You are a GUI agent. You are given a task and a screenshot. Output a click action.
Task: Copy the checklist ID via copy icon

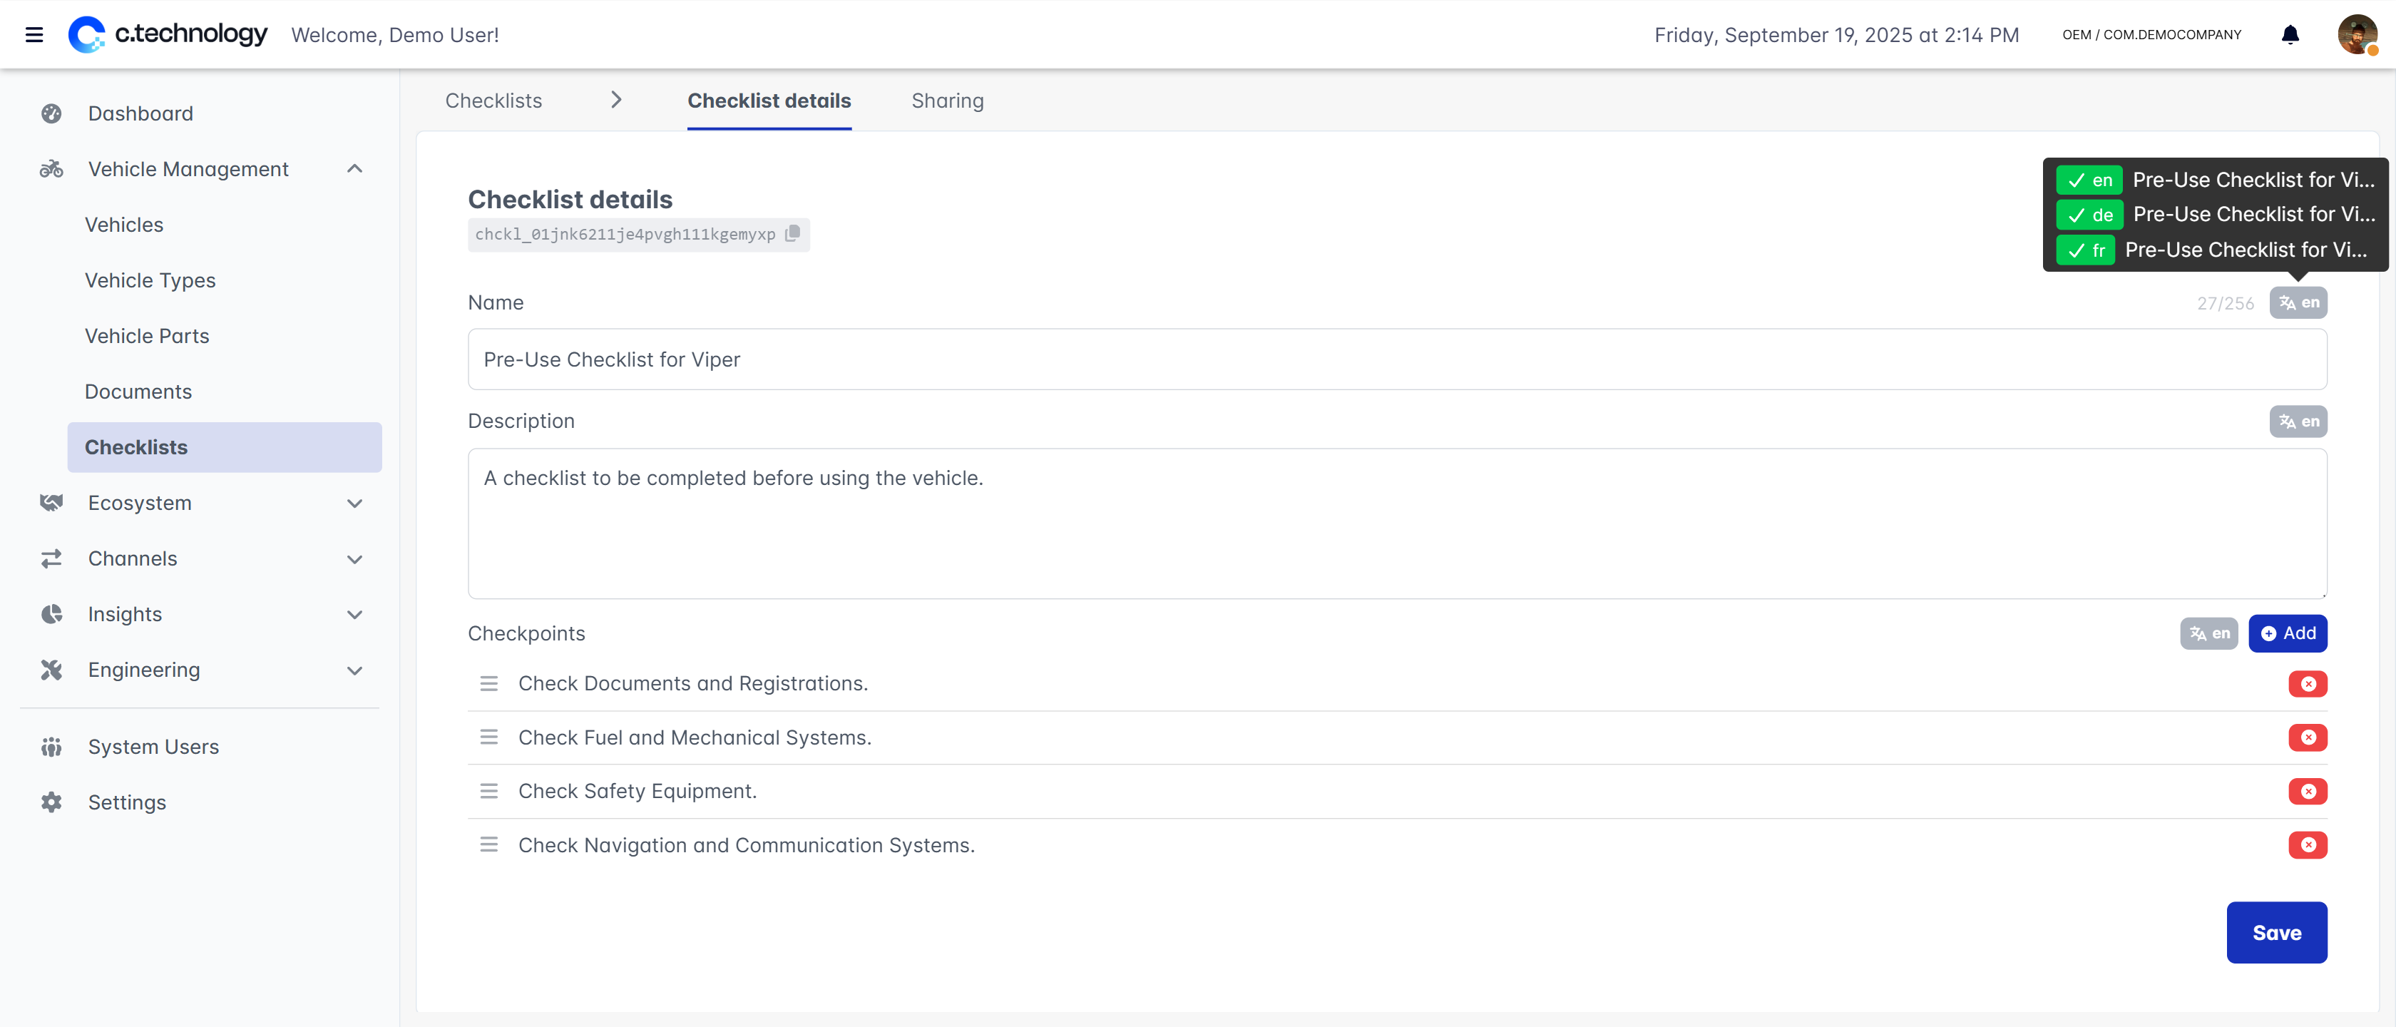pos(792,233)
